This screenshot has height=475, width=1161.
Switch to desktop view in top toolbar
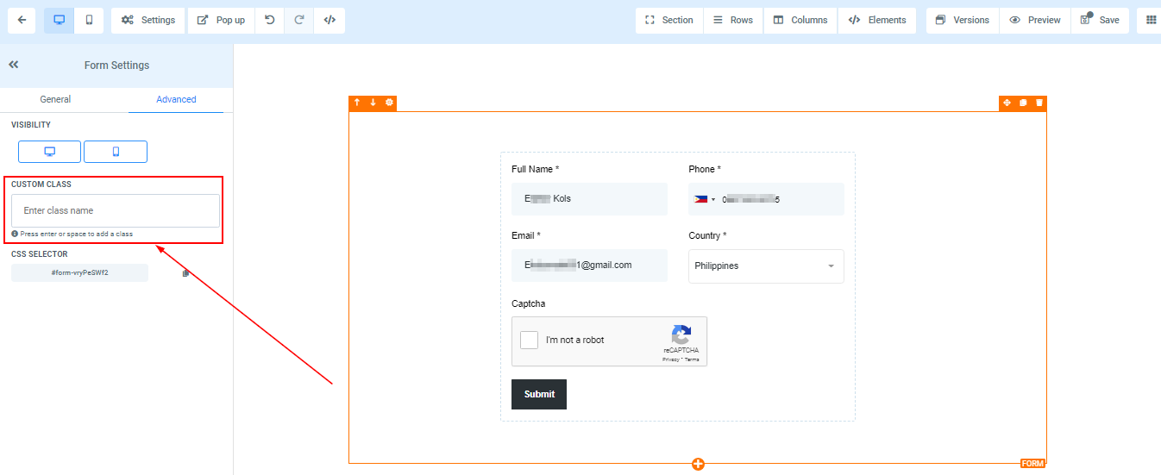(60, 20)
